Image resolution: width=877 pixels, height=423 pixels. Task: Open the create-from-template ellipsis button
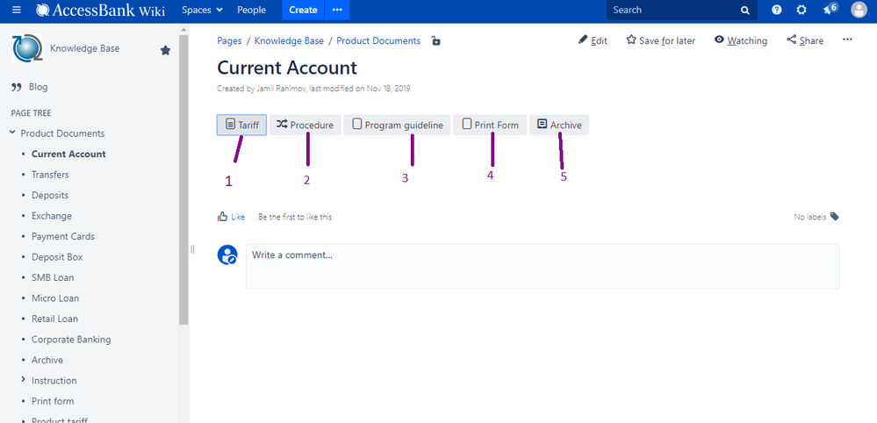coord(337,10)
